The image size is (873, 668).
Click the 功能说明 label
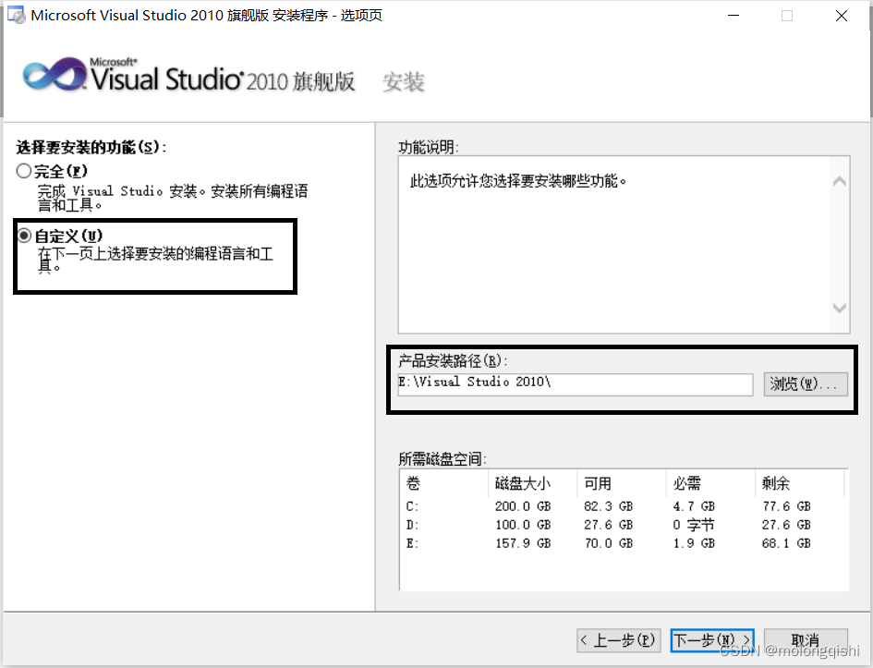click(428, 147)
